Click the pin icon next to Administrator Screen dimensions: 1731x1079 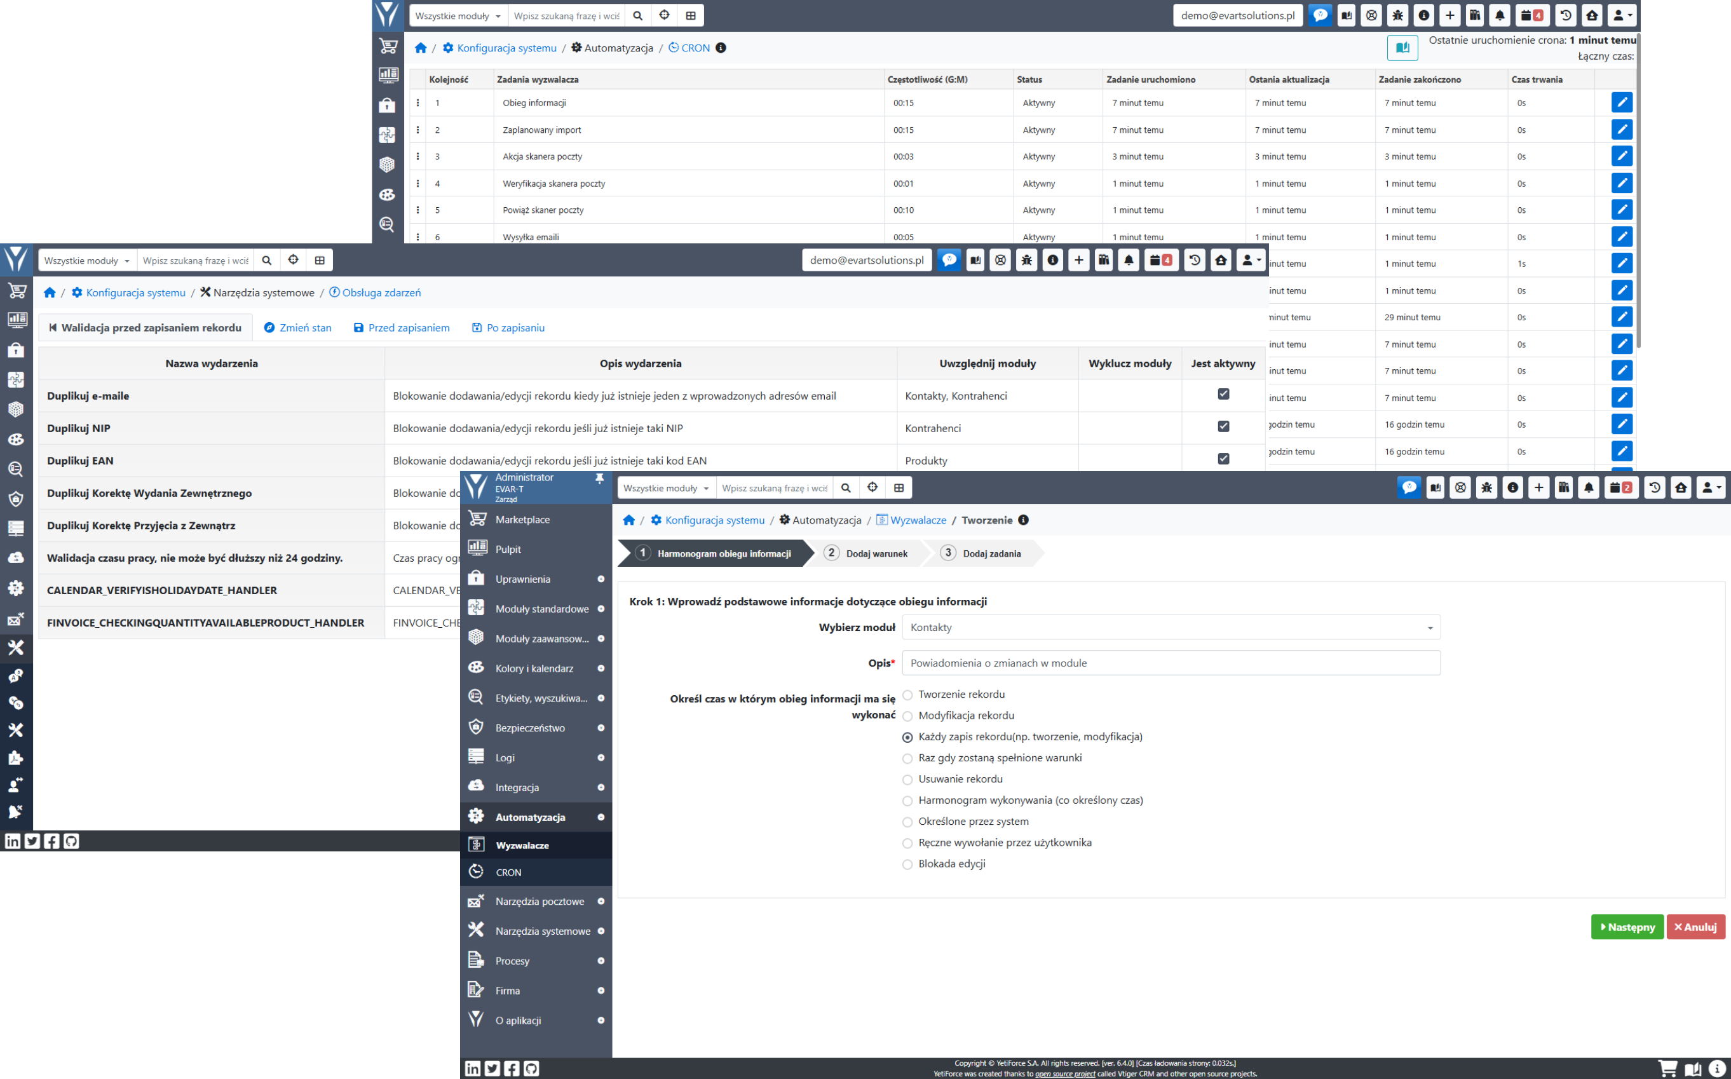click(599, 478)
